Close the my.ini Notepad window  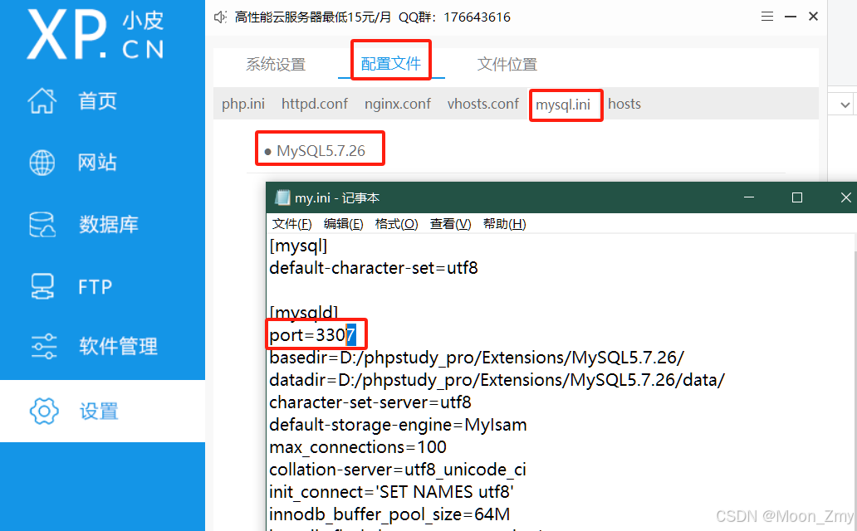point(845,197)
